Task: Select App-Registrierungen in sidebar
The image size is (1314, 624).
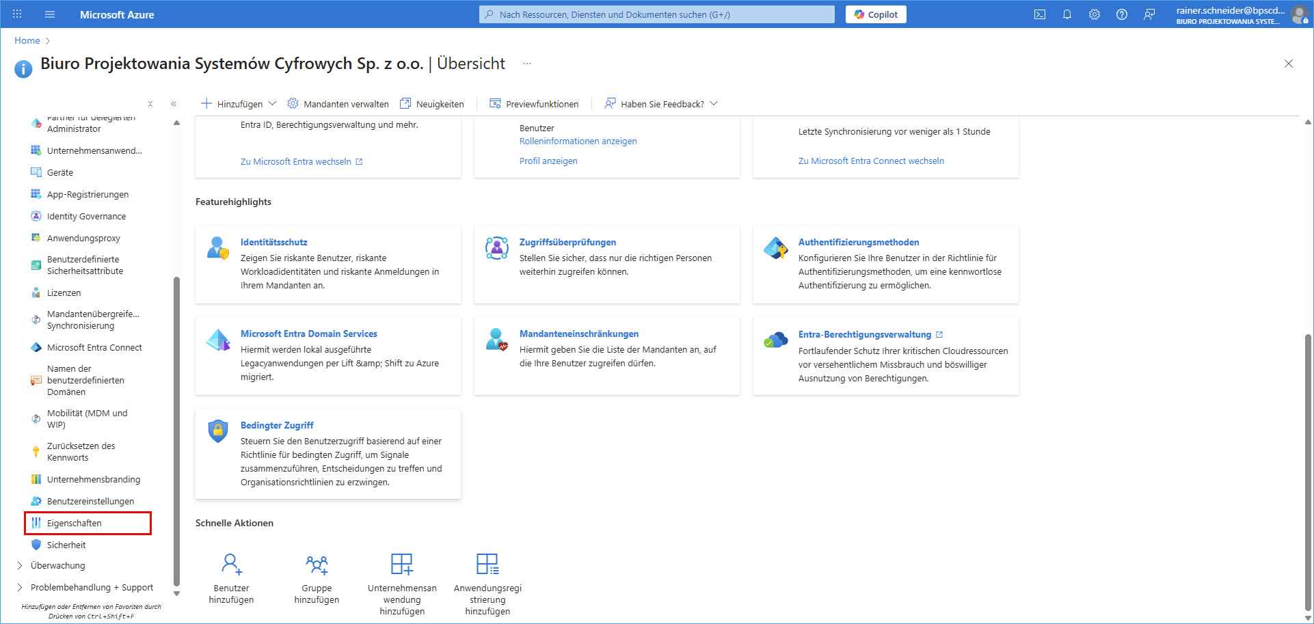Action: [x=87, y=194]
